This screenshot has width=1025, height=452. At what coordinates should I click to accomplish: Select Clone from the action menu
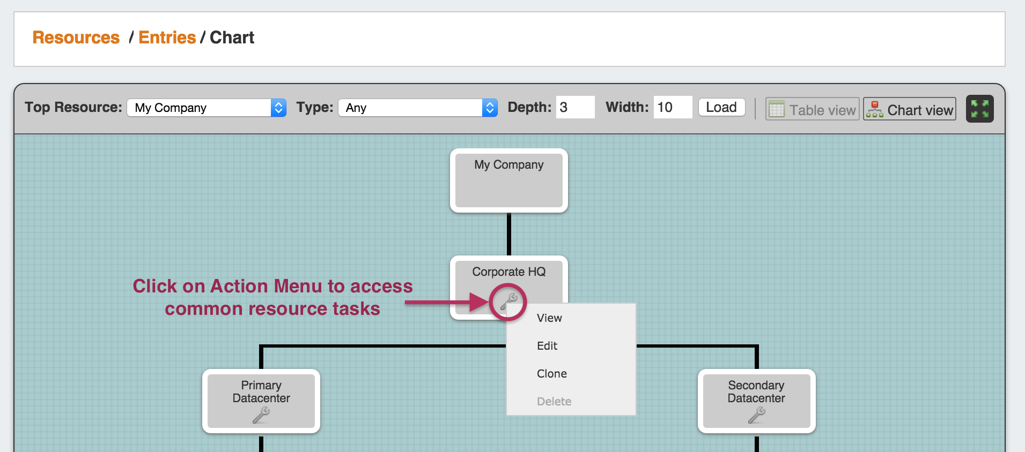551,374
